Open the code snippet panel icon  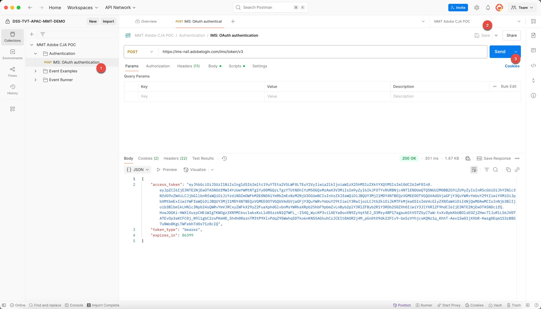(x=533, y=65)
